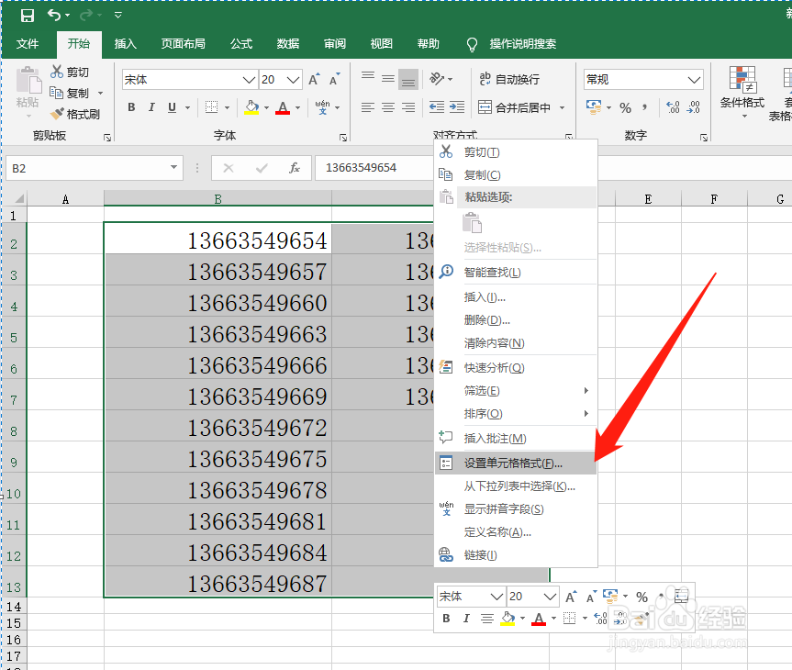This screenshot has width=792, height=670.
Task: Choose 智能查找(L) in context menu
Action: pos(515,273)
